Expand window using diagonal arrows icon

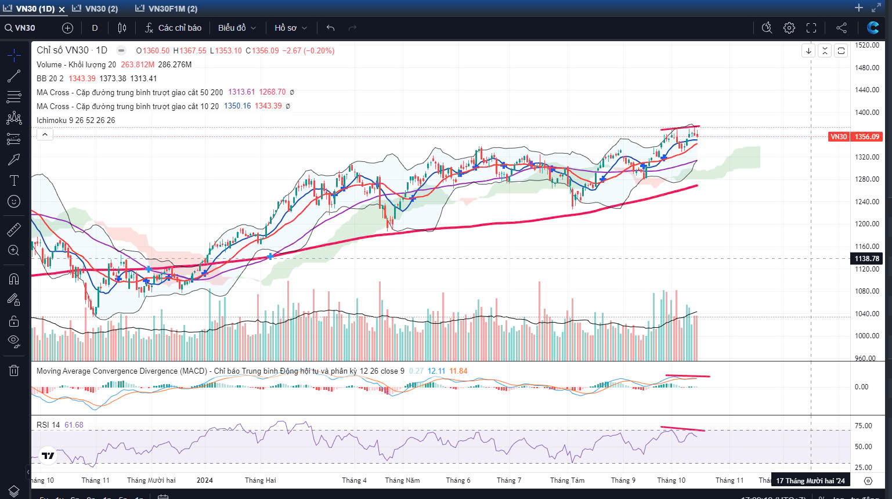tap(876, 8)
